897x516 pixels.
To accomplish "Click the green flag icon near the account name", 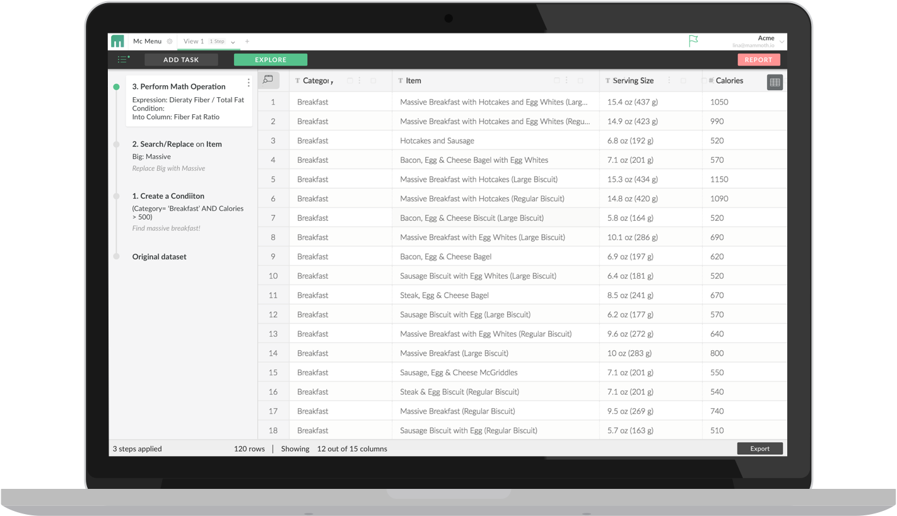I will point(693,39).
